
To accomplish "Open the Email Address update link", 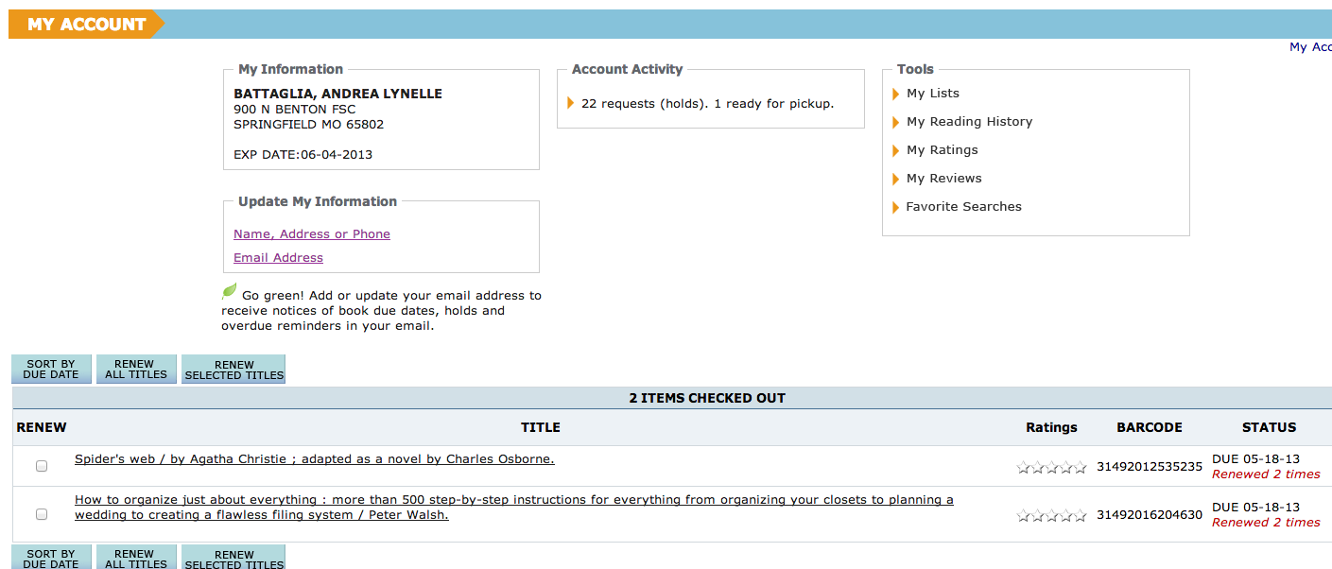I will tap(278, 258).
